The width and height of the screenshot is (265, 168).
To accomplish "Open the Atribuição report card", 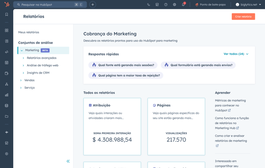I will tap(112, 127).
